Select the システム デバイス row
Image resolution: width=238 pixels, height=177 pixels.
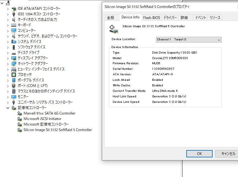[x=29, y=42]
